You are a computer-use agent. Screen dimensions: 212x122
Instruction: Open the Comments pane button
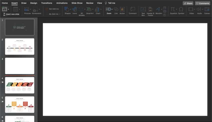click(203, 3)
